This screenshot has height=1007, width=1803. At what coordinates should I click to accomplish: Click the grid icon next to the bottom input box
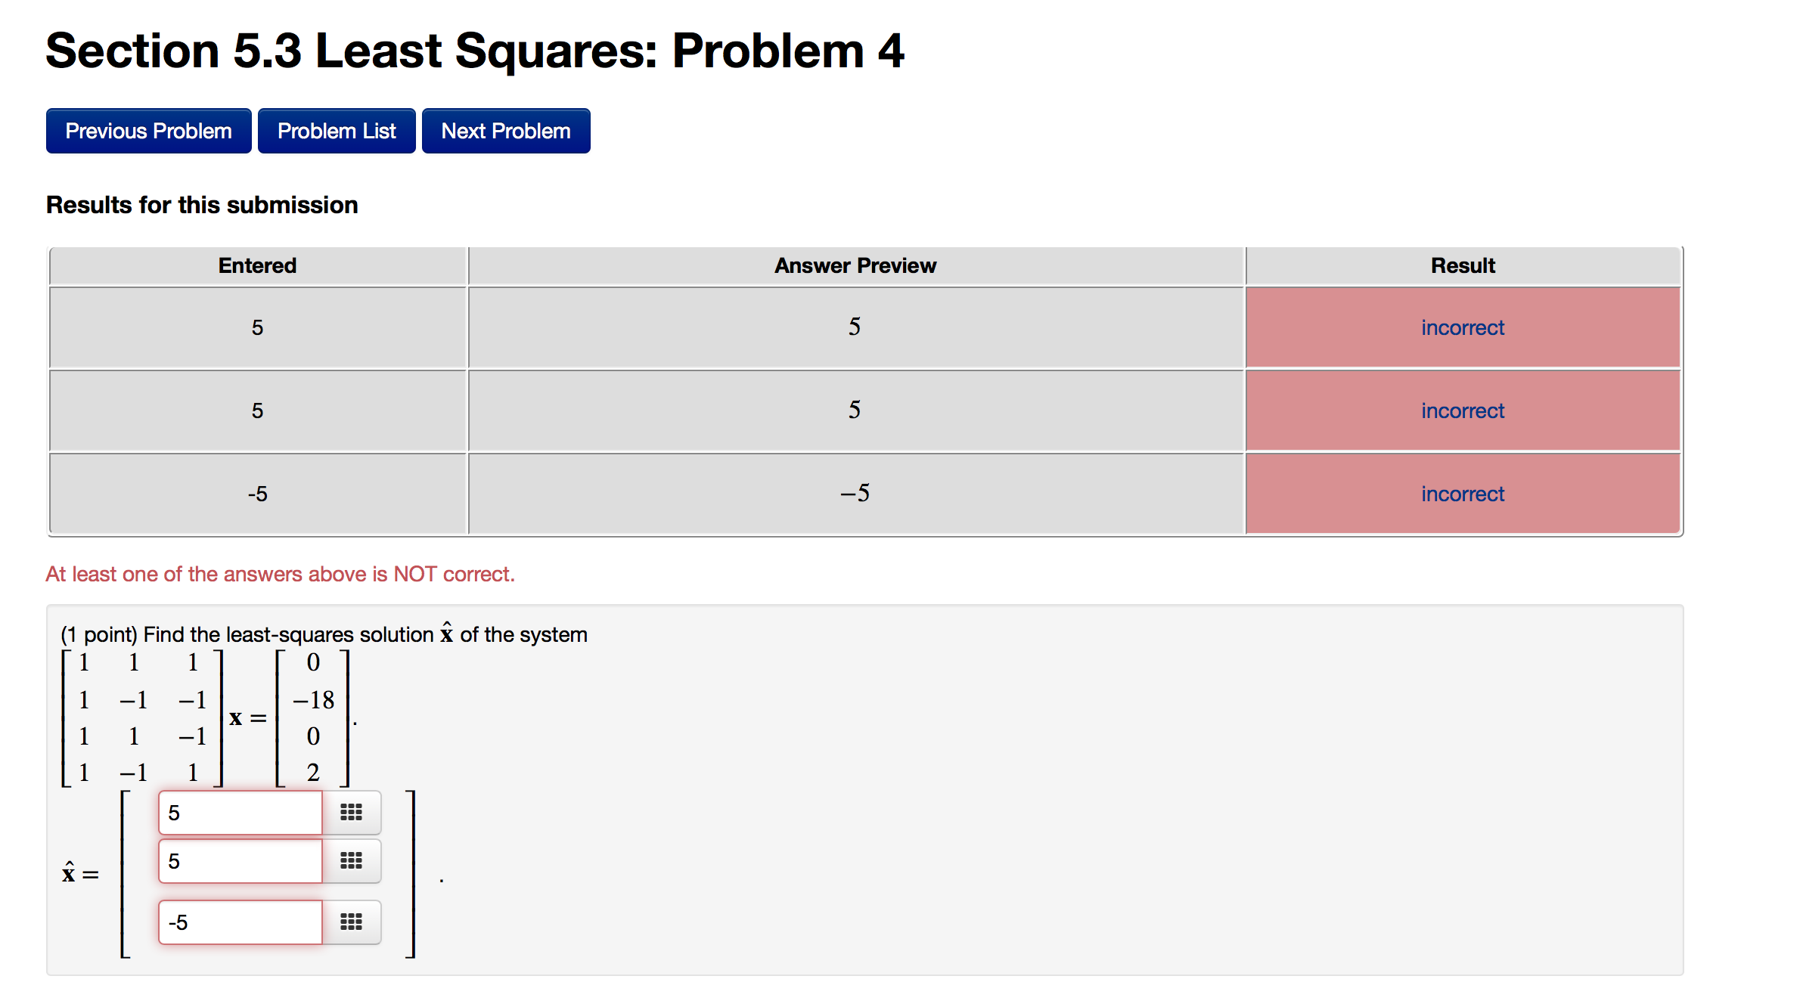tap(352, 922)
